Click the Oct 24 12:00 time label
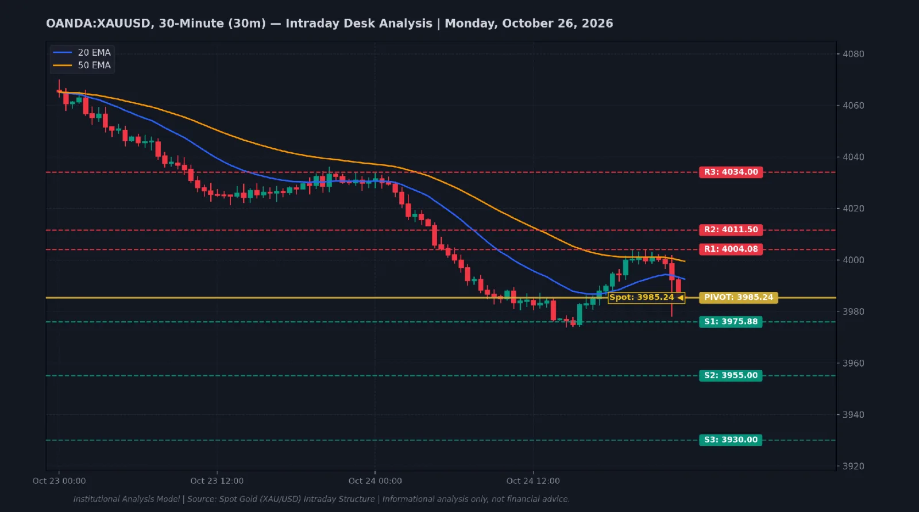 pos(533,481)
